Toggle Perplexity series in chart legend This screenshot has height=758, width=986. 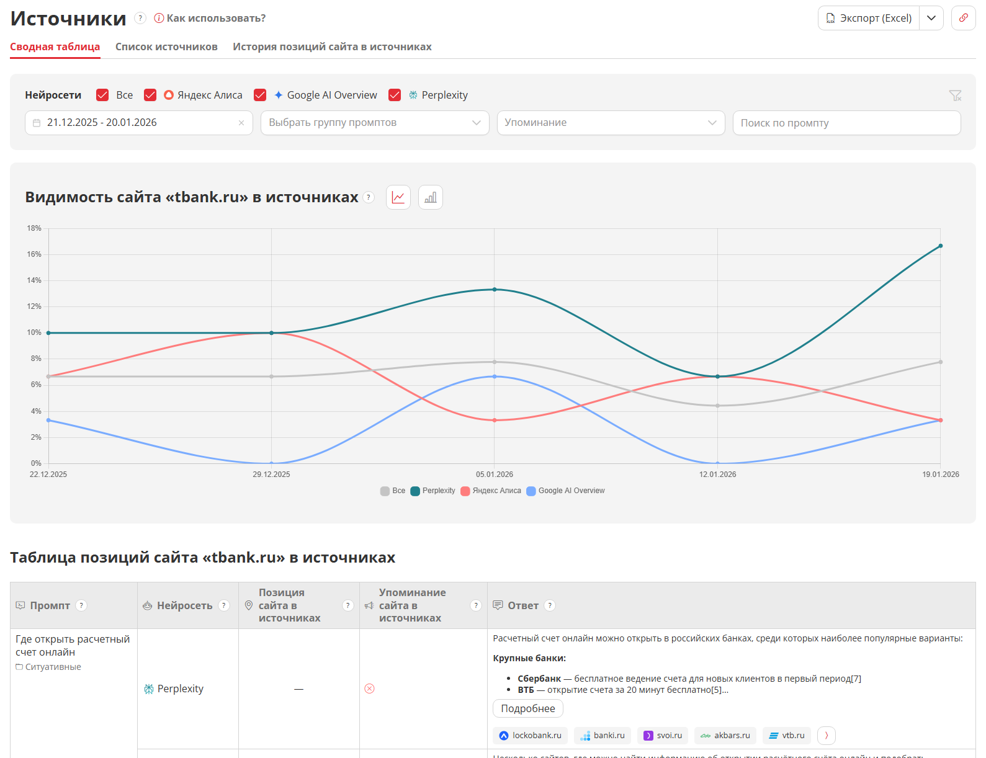coord(433,491)
